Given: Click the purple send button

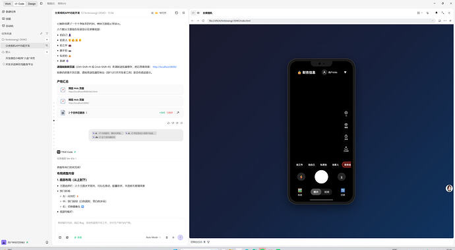Looking at the screenshot, I should coord(180,237).
